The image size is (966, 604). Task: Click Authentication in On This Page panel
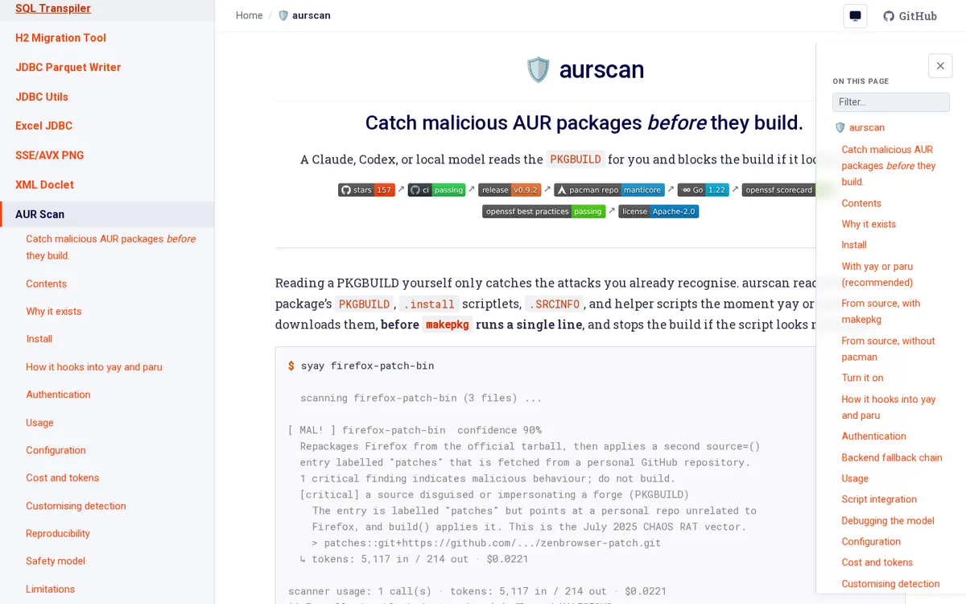pyautogui.click(x=873, y=436)
